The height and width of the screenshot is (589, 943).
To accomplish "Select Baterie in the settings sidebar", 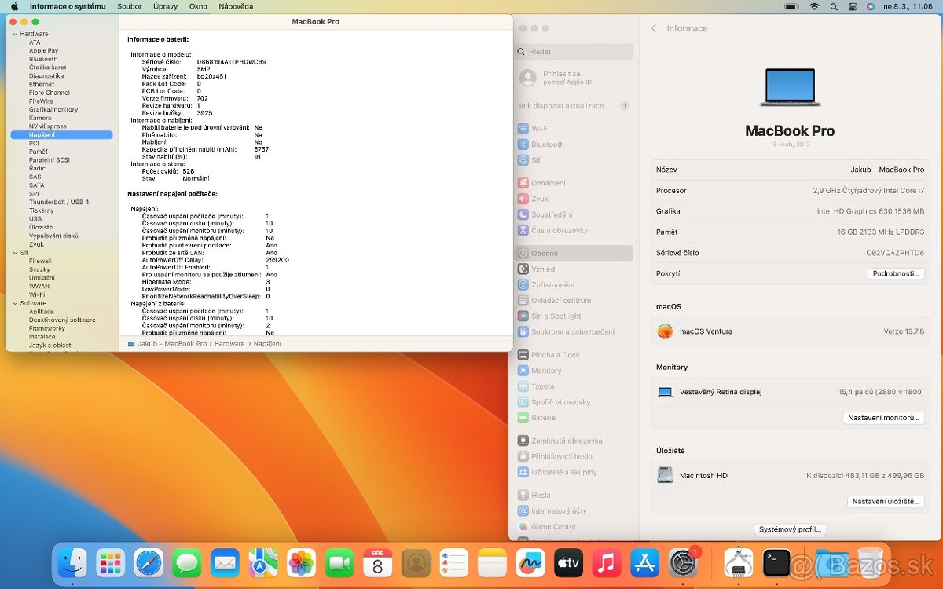I will (x=543, y=417).
